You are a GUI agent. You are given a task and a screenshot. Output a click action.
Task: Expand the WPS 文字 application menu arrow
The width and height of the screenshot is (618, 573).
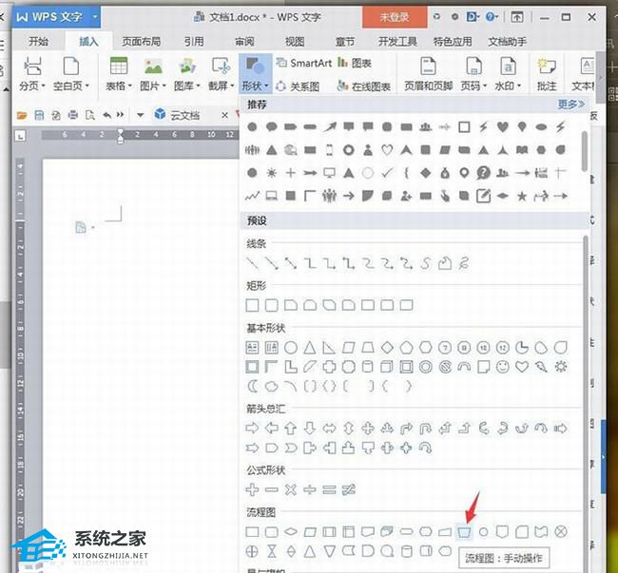94,17
